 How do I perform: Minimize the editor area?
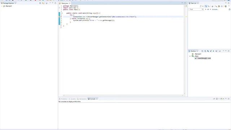pyautogui.click(x=182, y=3)
